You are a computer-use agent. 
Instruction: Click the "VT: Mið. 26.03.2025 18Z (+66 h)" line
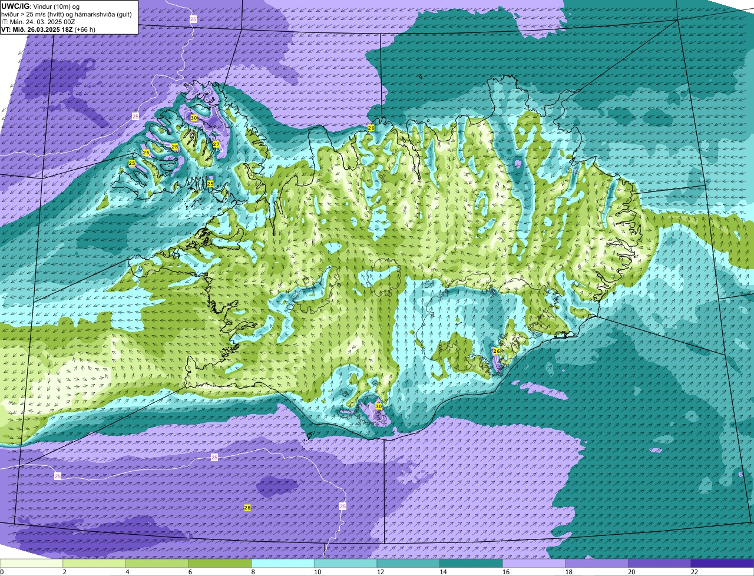48,29
